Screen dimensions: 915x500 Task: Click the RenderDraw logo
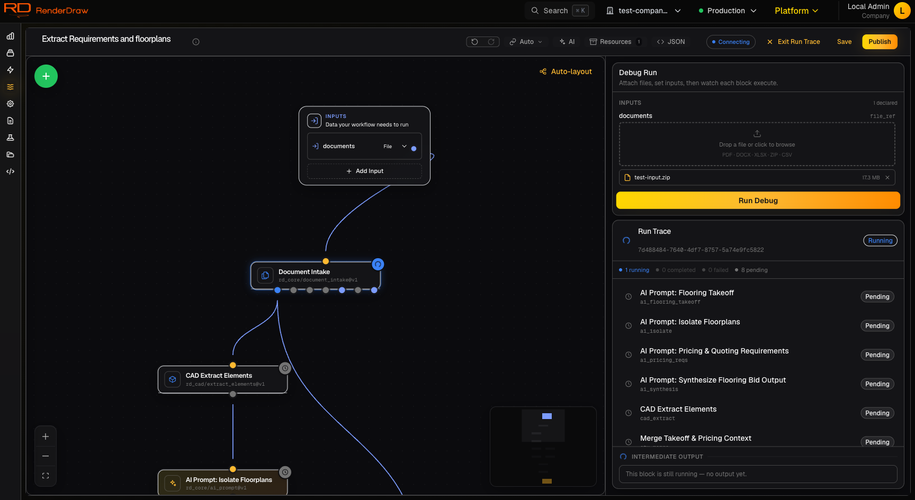point(46,10)
